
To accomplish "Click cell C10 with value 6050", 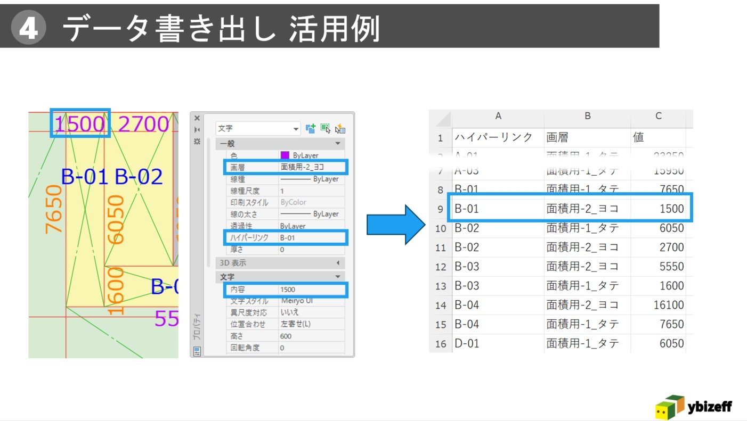I will (x=659, y=228).
